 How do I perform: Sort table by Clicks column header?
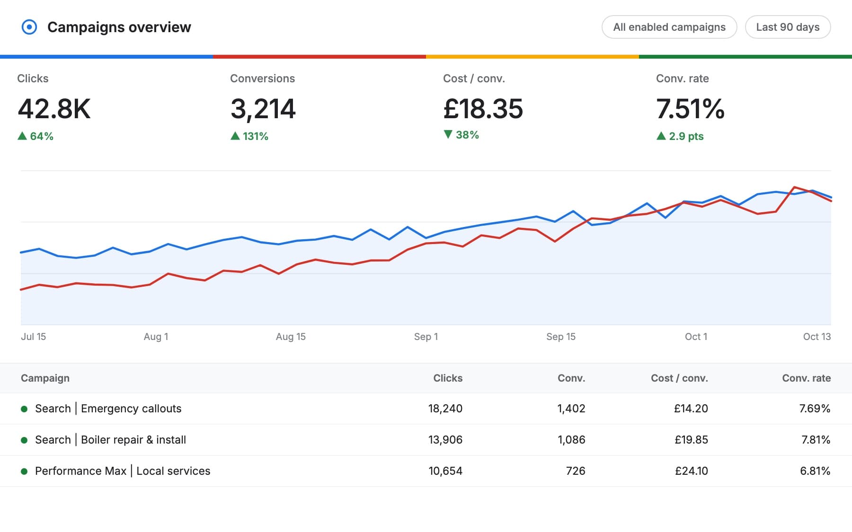click(448, 378)
